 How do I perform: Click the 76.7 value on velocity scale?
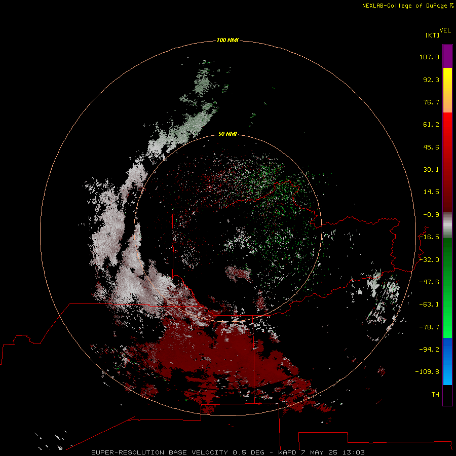(431, 102)
